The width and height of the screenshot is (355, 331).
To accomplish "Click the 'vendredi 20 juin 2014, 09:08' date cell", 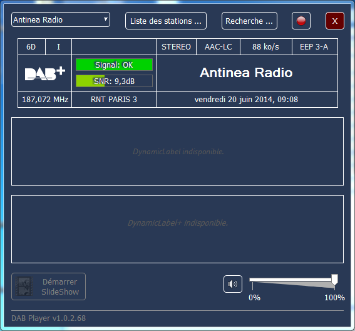I will (247, 99).
